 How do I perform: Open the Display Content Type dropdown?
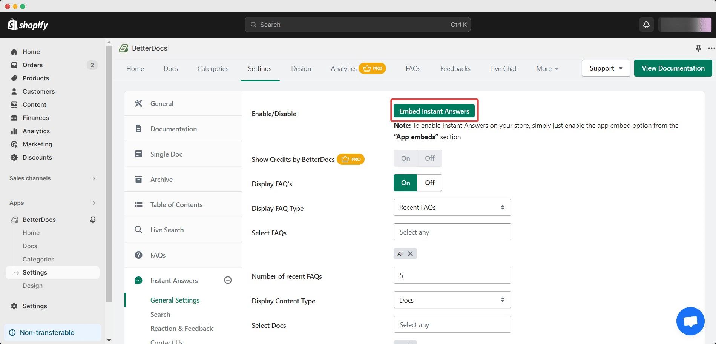[452, 300]
